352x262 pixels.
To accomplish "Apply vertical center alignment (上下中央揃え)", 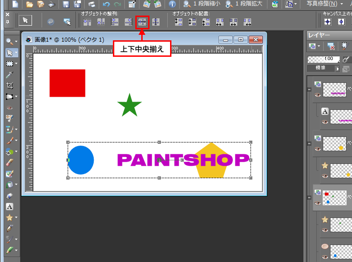I will (x=142, y=22).
